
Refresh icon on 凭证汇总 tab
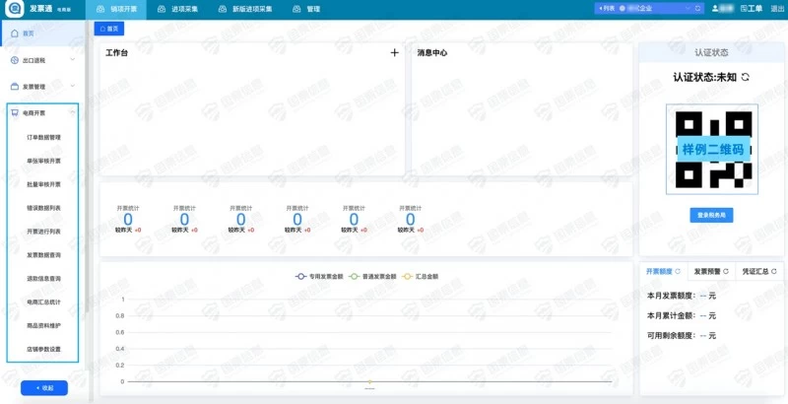[x=773, y=271]
